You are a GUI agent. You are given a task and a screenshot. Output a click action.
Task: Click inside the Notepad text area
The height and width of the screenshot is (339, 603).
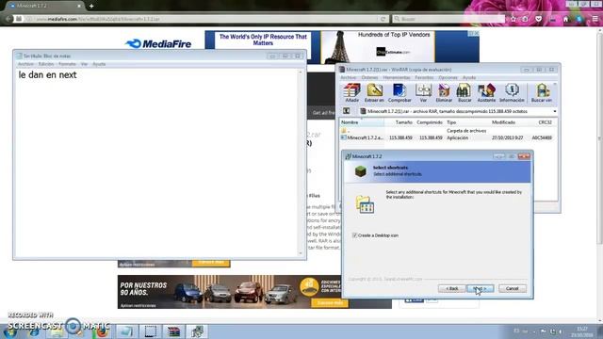click(x=157, y=163)
